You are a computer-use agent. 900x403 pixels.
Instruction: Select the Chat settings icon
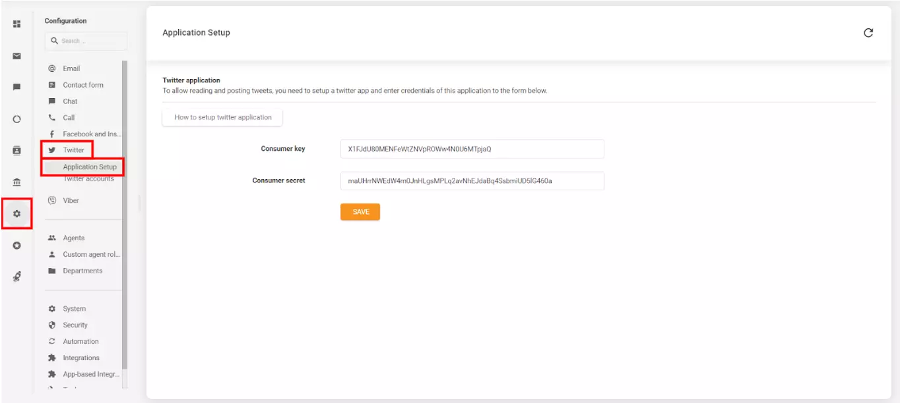point(52,101)
